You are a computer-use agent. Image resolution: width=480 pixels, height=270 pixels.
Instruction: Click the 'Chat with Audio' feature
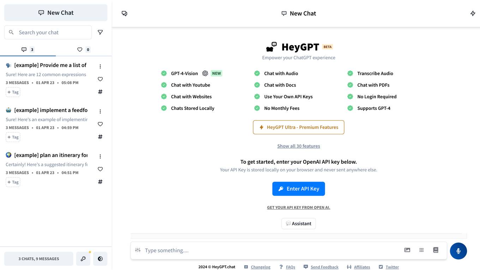281,74
